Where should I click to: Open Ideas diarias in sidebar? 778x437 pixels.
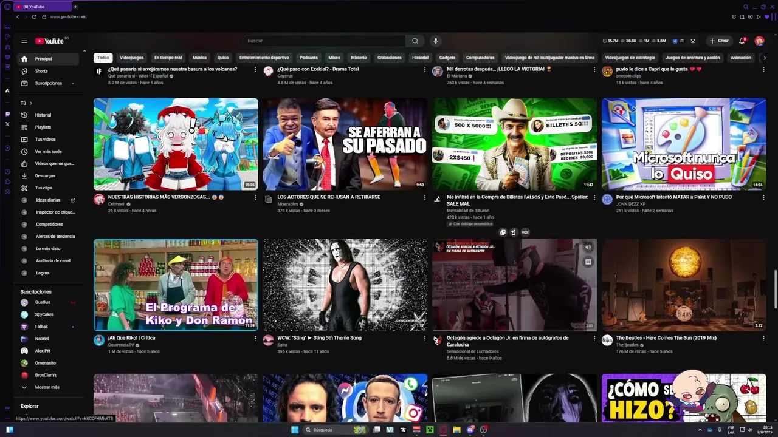(49, 200)
